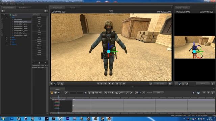Expand the Legs group
The width and height of the screenshot is (216, 121).
tap(6, 42)
